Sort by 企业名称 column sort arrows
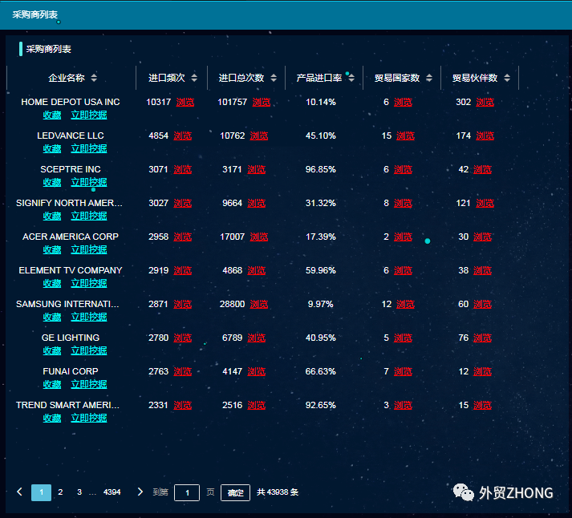Image resolution: width=572 pixels, height=518 pixels. tap(94, 78)
